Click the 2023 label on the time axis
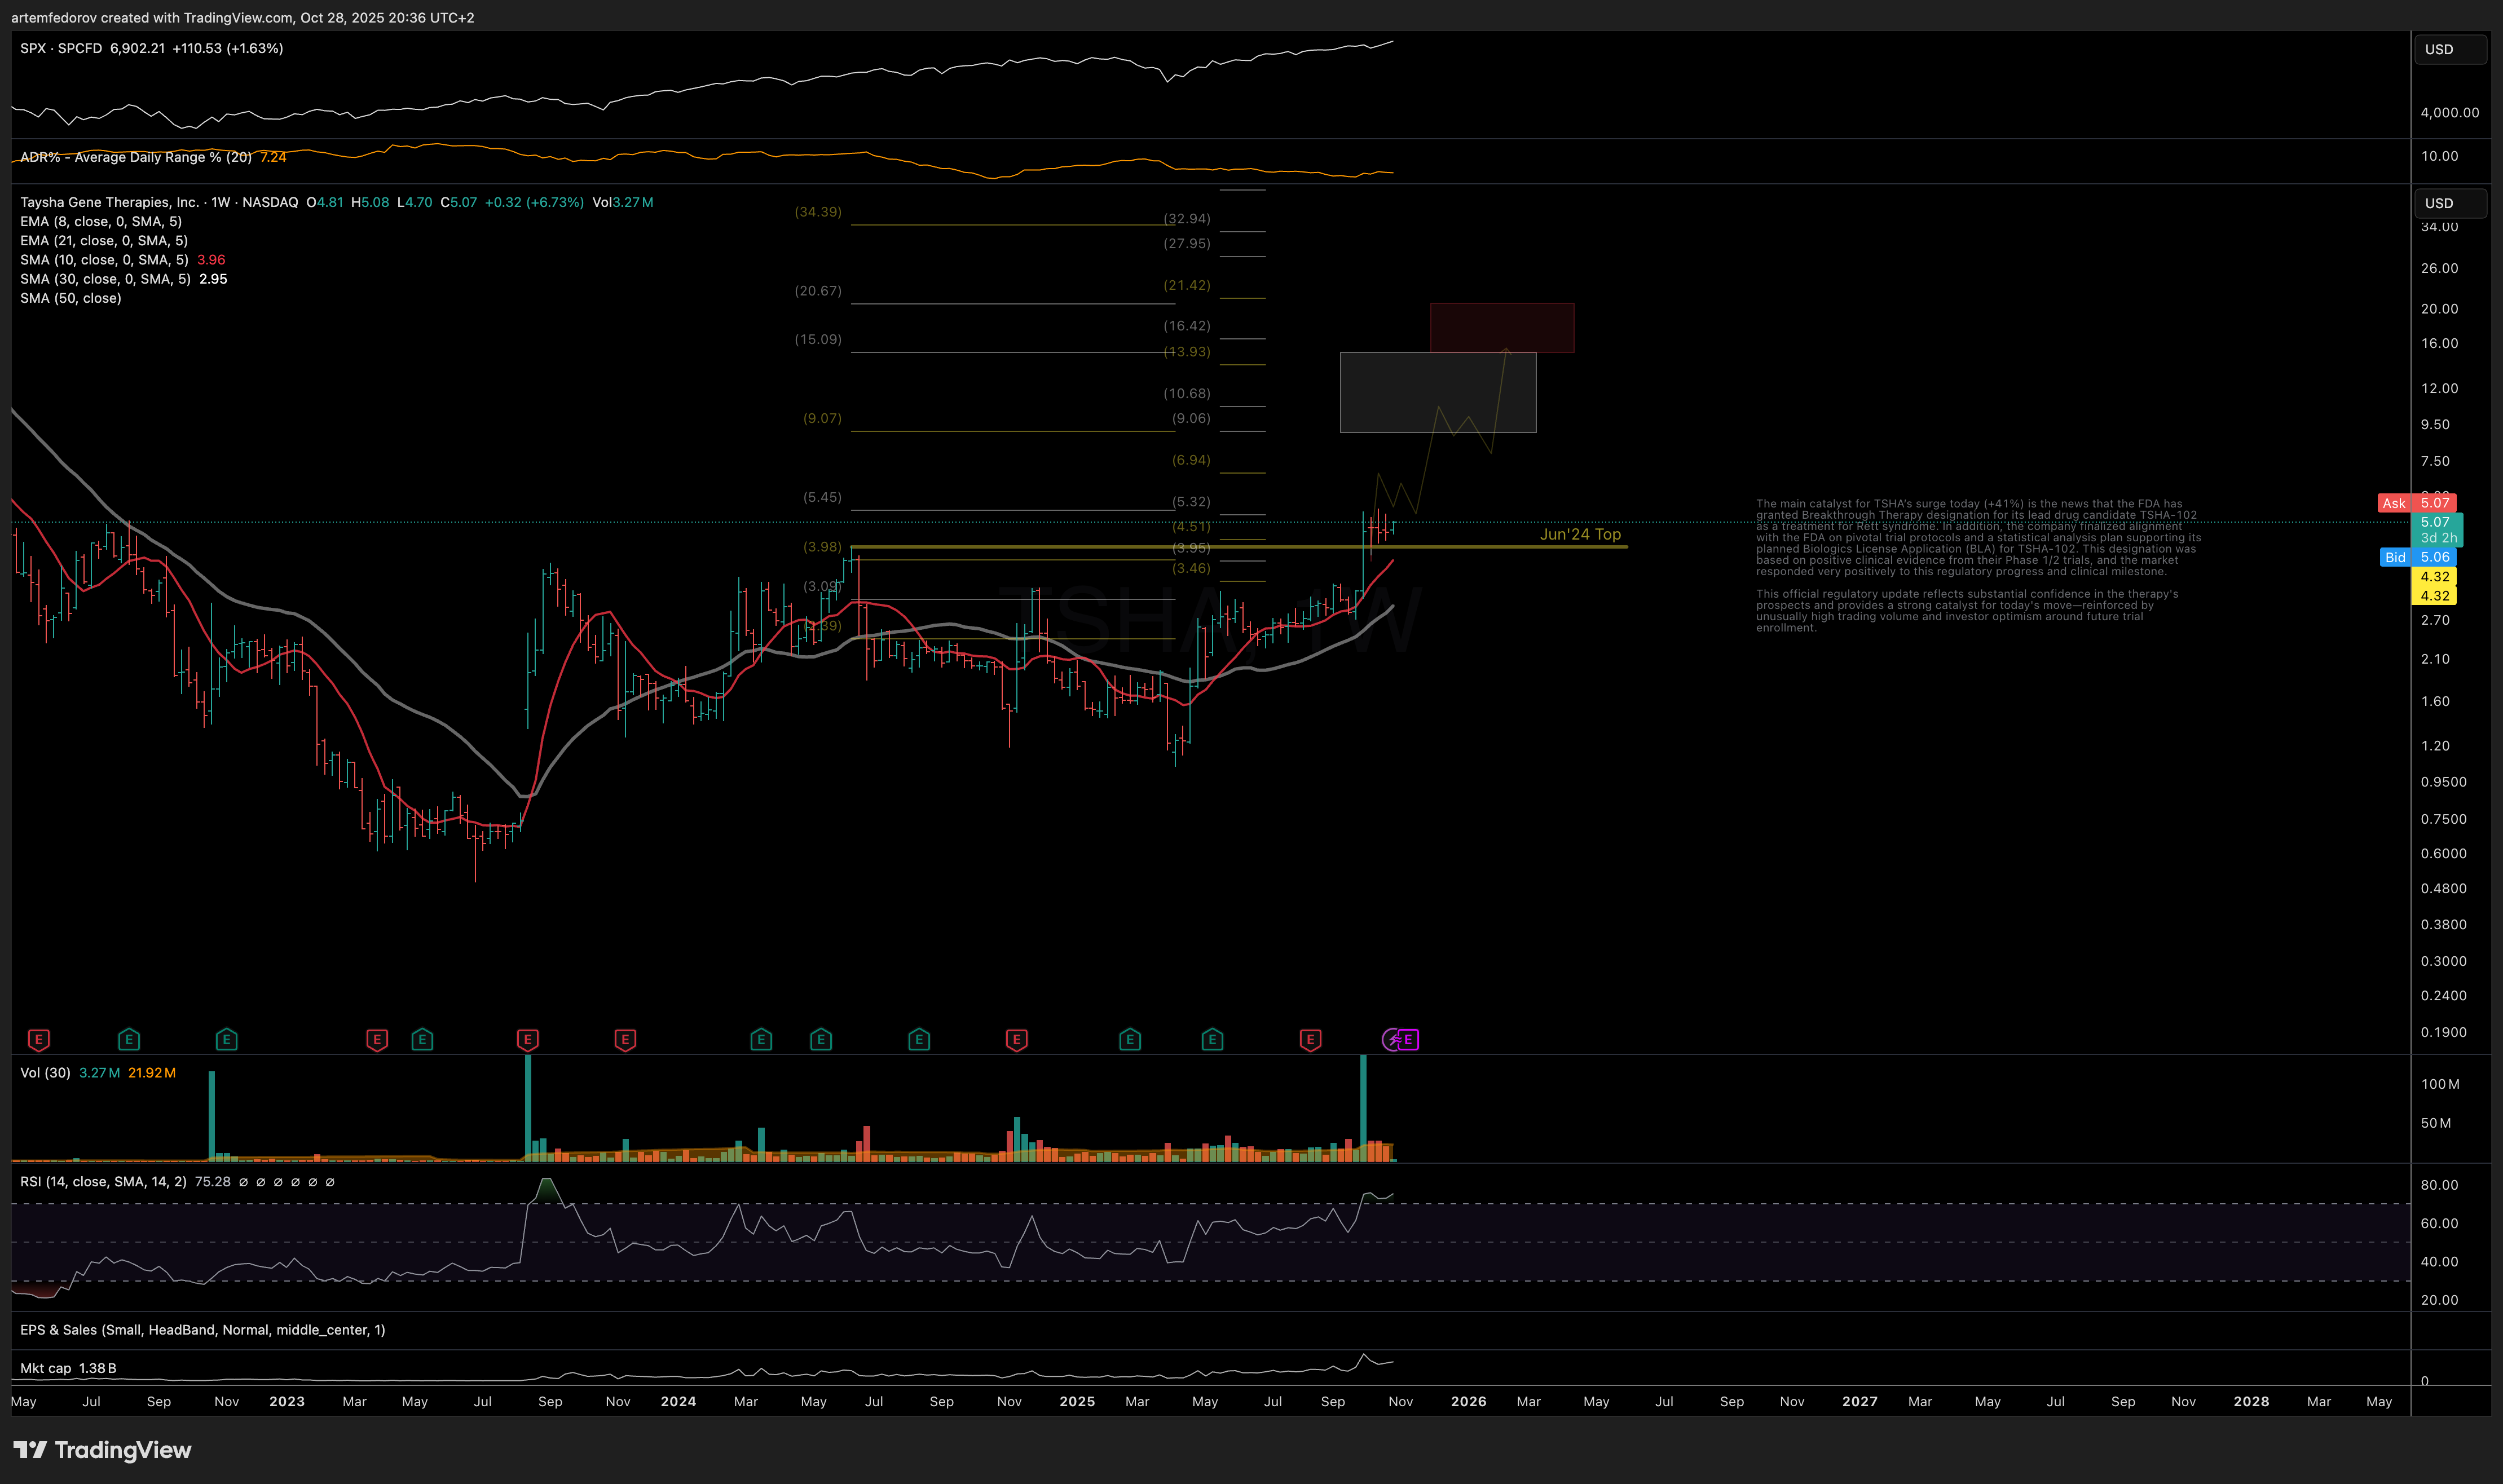 point(287,1401)
